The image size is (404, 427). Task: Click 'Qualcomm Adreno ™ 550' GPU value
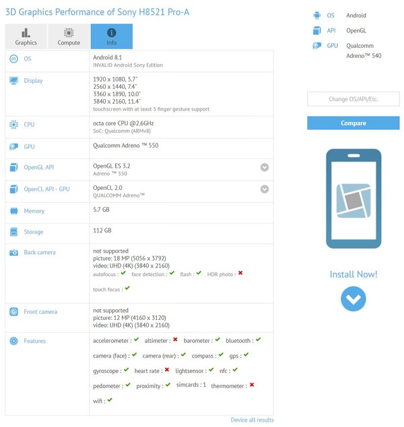pyautogui.click(x=126, y=145)
